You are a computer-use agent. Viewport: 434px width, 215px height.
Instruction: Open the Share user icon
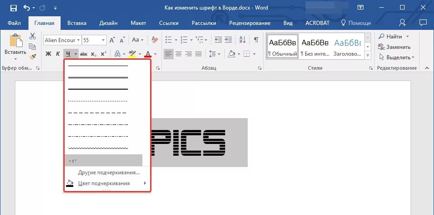click(402, 23)
